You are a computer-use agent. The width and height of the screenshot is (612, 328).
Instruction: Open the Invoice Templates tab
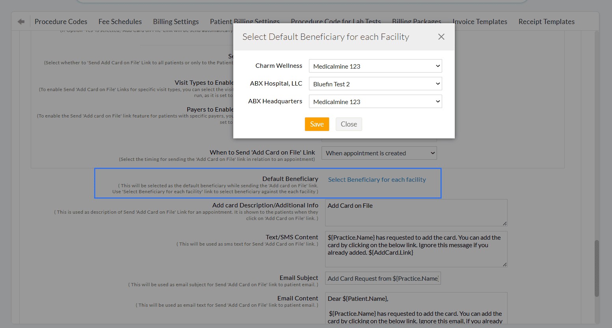[480, 22]
